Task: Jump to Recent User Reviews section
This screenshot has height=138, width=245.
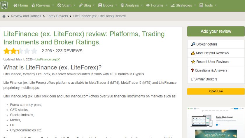Action: (216, 62)
